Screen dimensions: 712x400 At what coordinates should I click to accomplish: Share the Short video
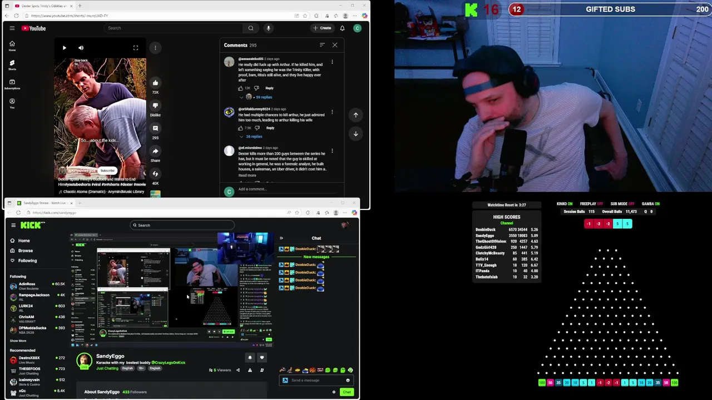pos(155,151)
